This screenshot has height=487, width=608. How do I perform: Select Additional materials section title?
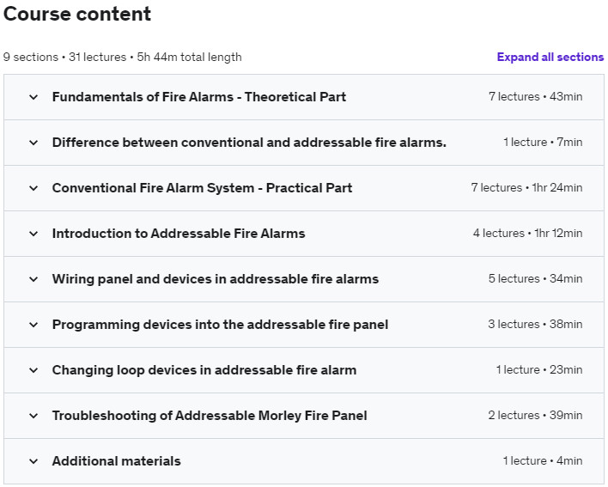(x=116, y=461)
